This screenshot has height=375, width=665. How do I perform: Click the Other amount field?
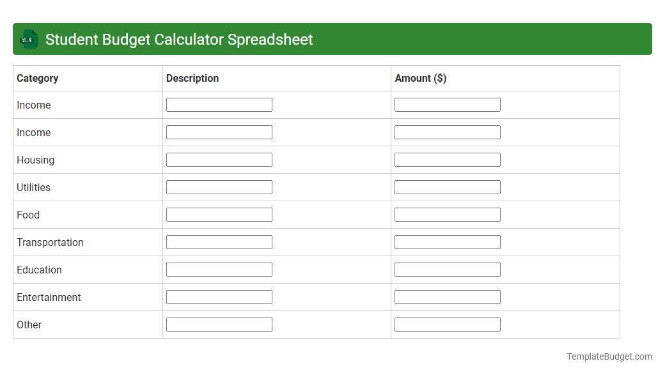(447, 324)
